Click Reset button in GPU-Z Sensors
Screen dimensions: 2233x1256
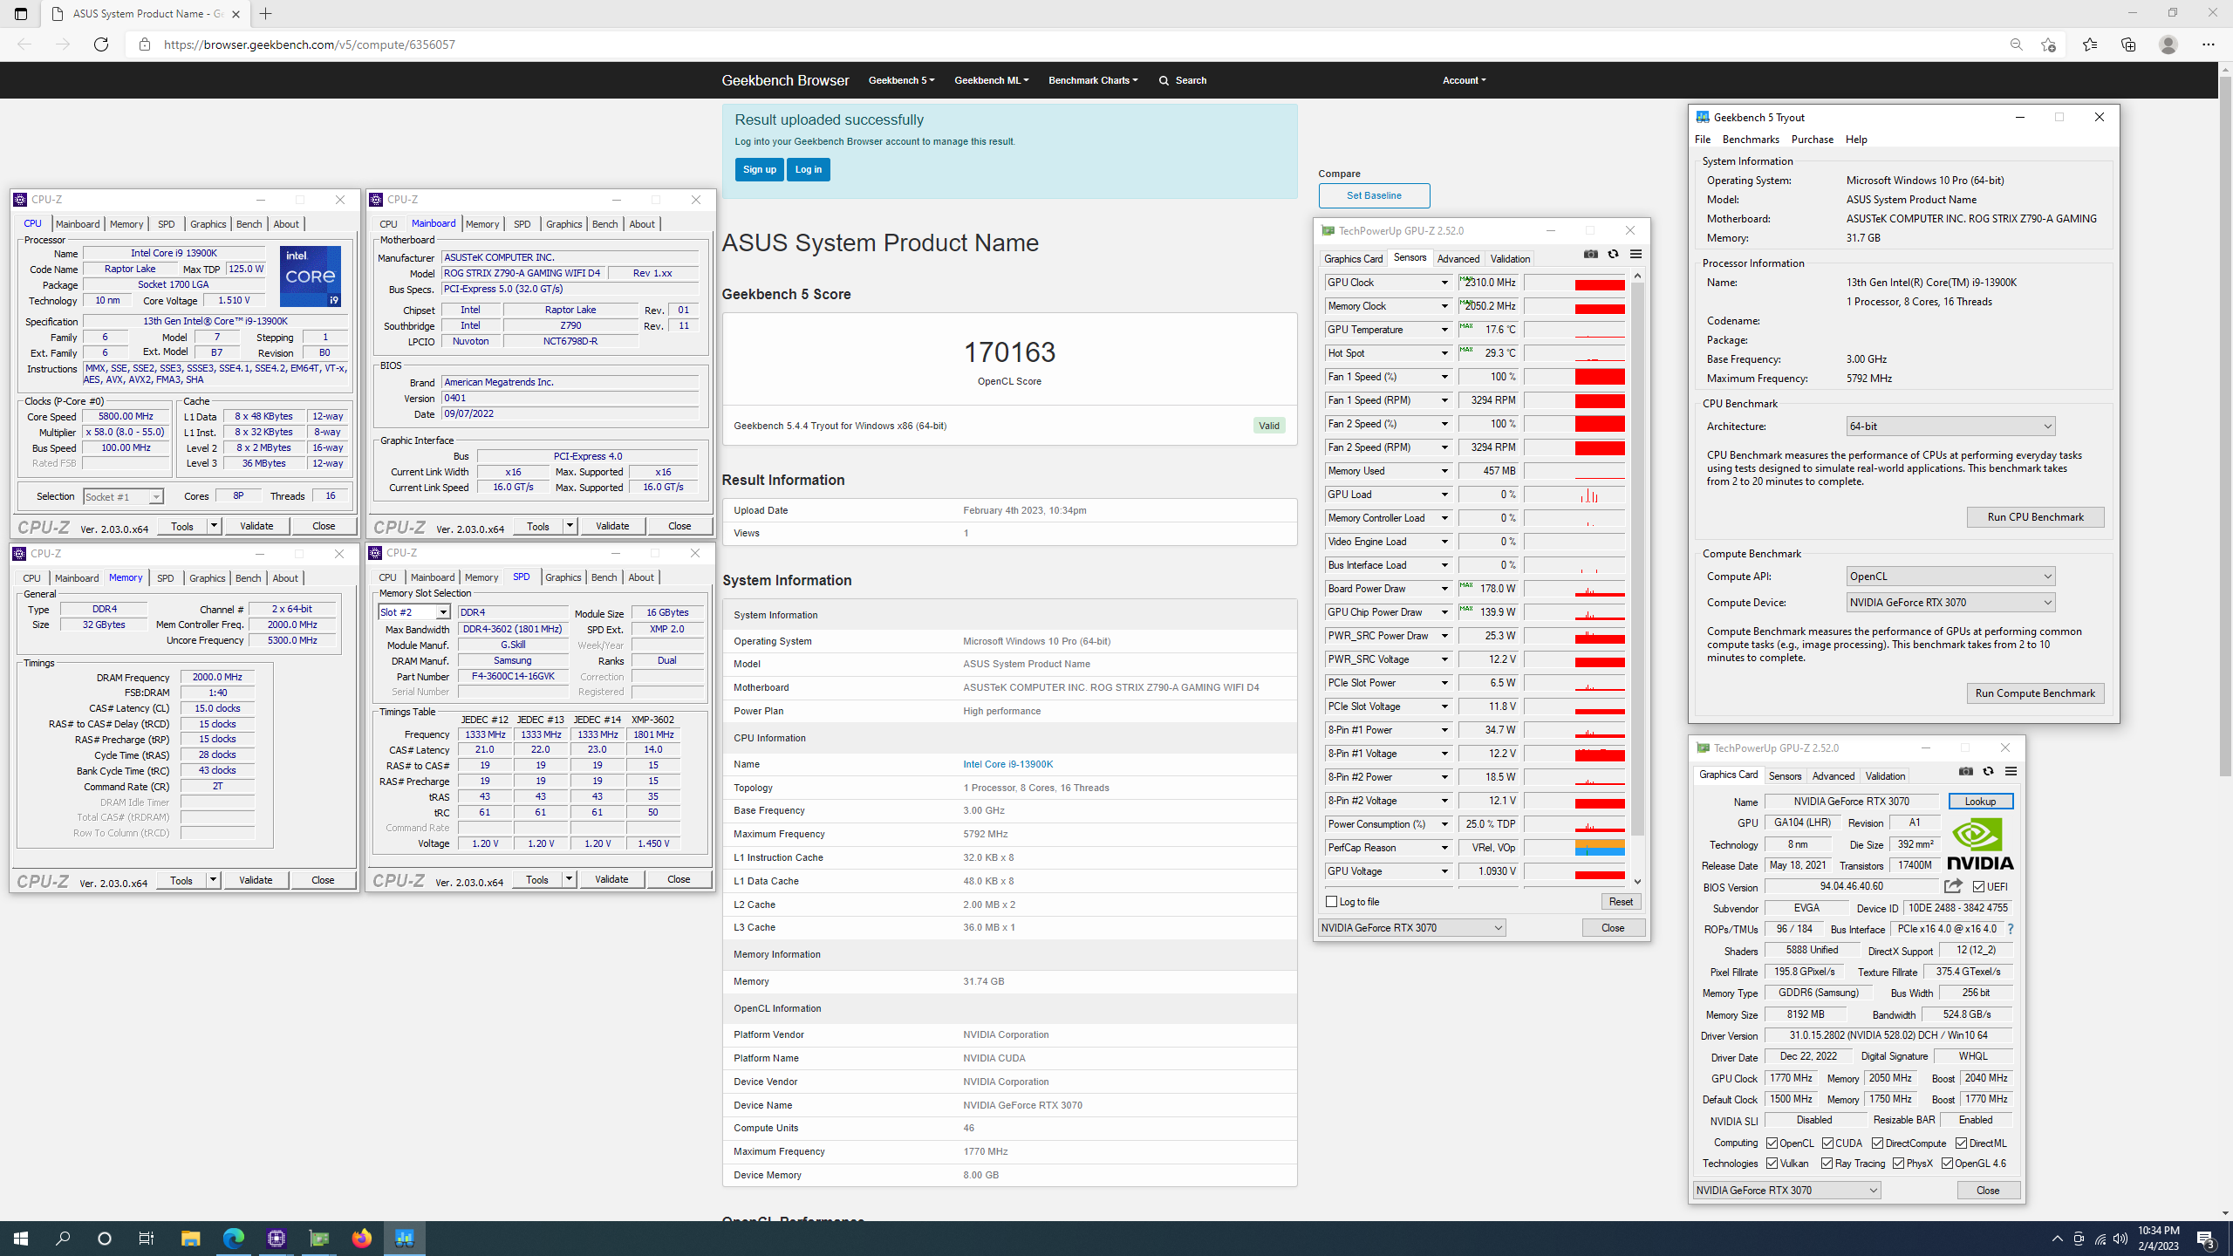(x=1621, y=902)
